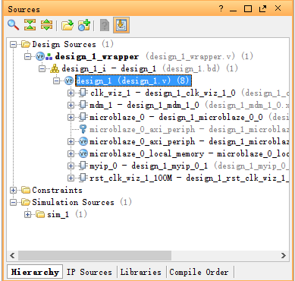Click the horizontal scrollbar left arrow
This screenshot has width=295, height=281.
click(12, 255)
